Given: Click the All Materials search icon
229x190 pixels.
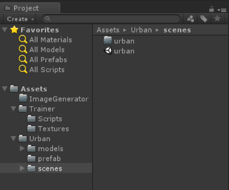Looking at the screenshot, I should point(23,39).
